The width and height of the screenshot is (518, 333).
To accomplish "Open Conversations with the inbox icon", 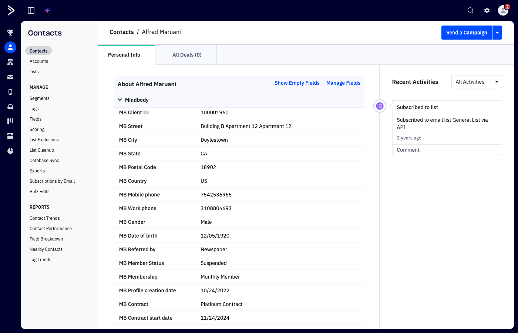I will point(10,107).
